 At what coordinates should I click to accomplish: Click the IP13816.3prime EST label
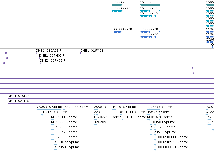pos(134,117)
